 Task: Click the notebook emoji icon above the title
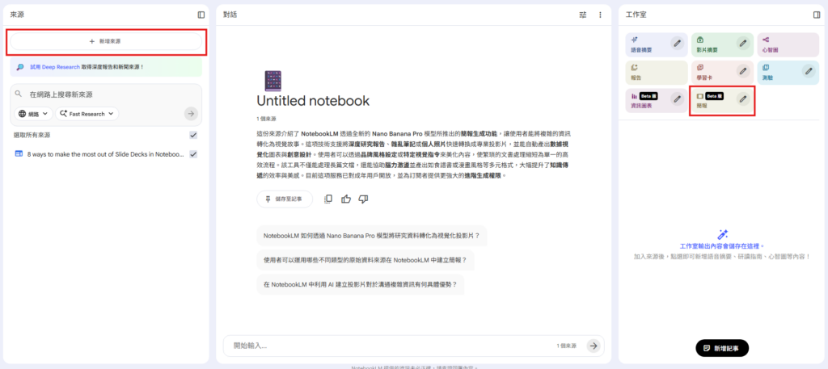[273, 81]
